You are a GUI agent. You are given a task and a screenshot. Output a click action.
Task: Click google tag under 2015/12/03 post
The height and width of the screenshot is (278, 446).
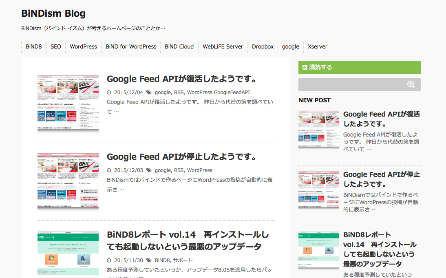[163, 170]
